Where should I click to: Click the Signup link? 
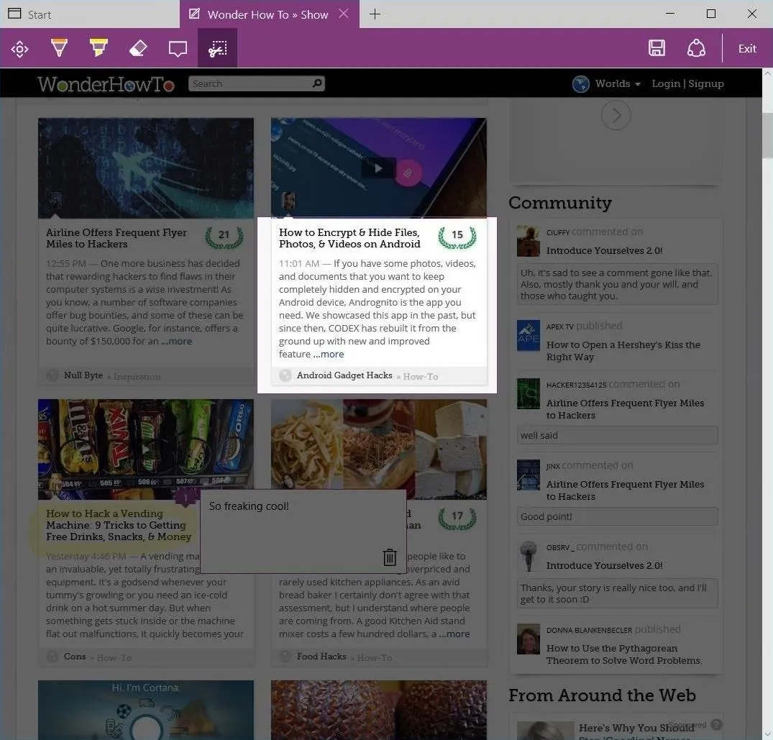pos(706,84)
